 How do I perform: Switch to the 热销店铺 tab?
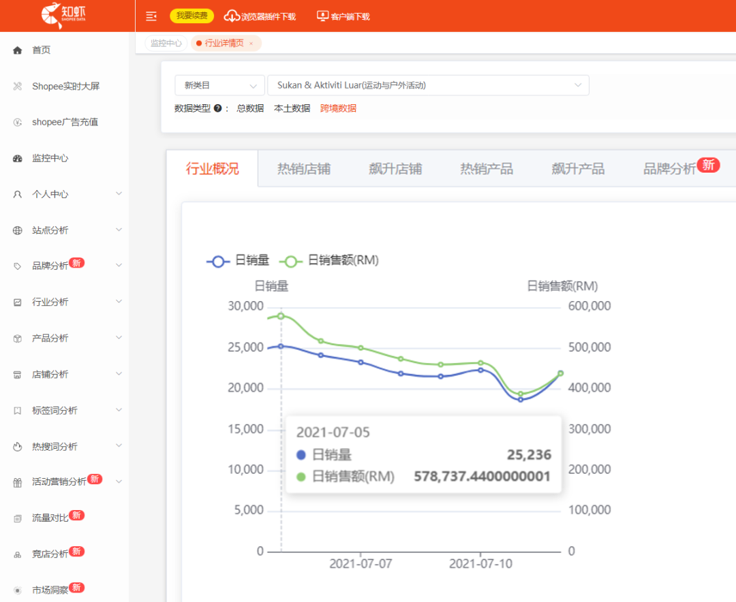[x=305, y=168]
